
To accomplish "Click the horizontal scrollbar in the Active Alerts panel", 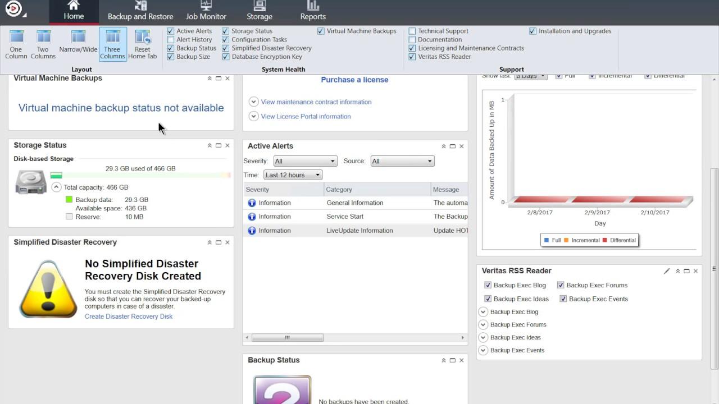I will pyautogui.click(x=288, y=337).
